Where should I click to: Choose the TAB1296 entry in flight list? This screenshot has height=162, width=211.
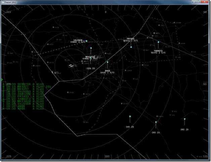tap(24, 94)
